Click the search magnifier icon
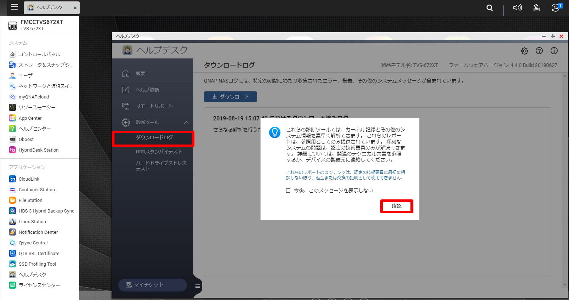 coord(490,8)
